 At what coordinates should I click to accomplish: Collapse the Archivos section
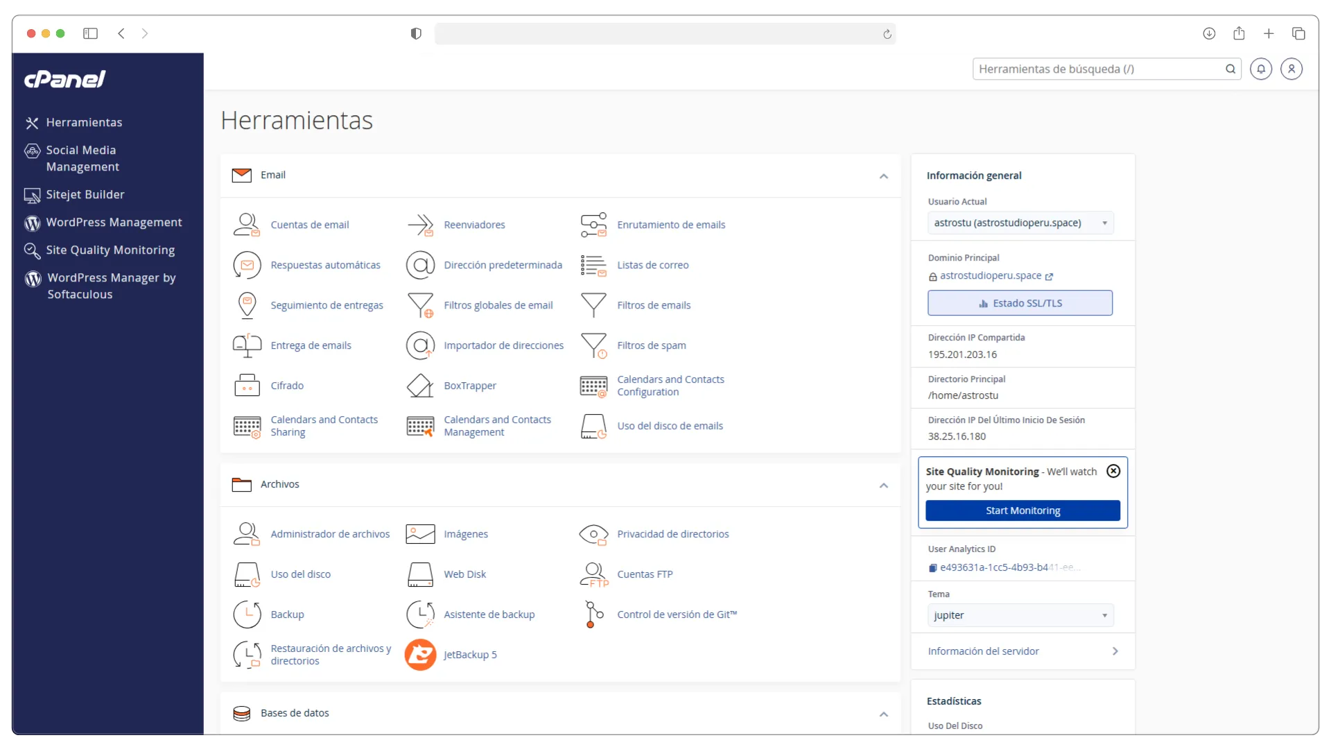point(883,485)
